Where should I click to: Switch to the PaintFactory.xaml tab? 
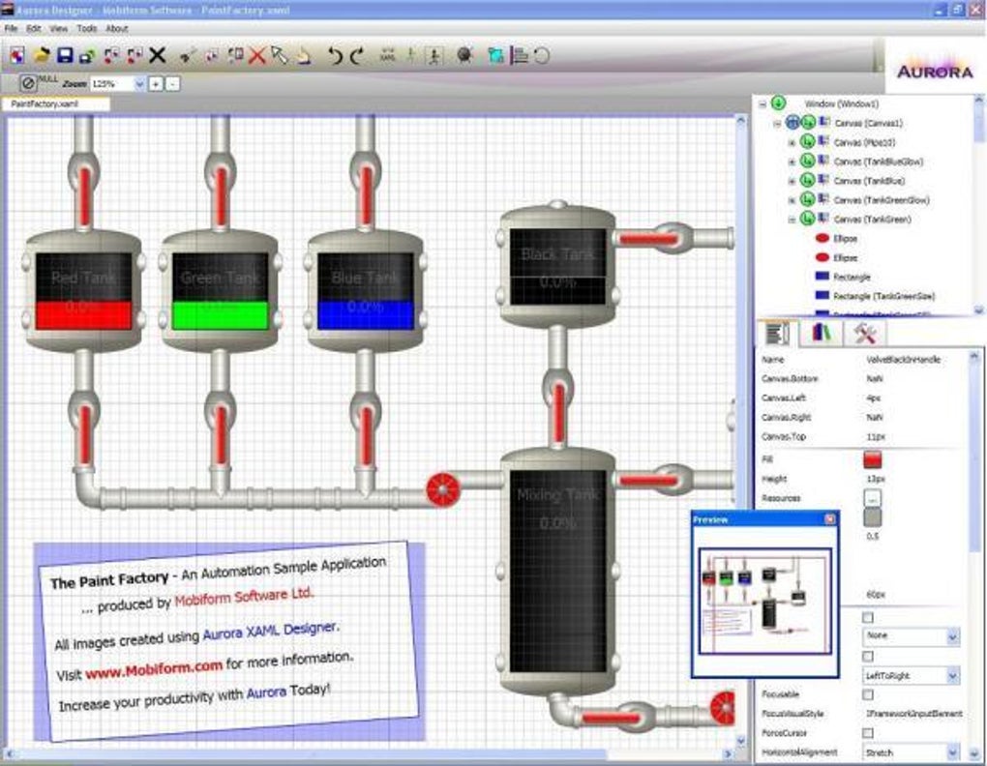[55, 103]
